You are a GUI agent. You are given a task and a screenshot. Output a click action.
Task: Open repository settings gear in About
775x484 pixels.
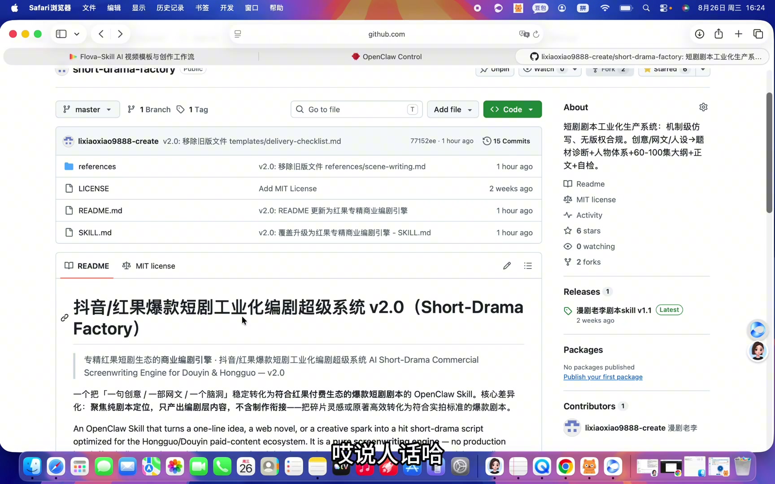703,107
